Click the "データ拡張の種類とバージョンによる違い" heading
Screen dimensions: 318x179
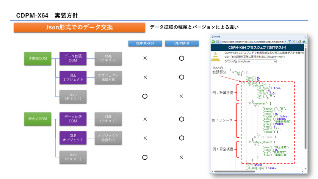point(194,27)
